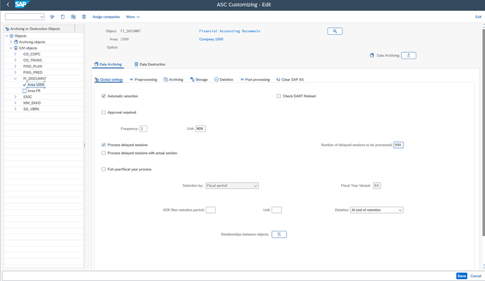Open the Global settings subtab
The width and height of the screenshot is (485, 281).
point(109,80)
